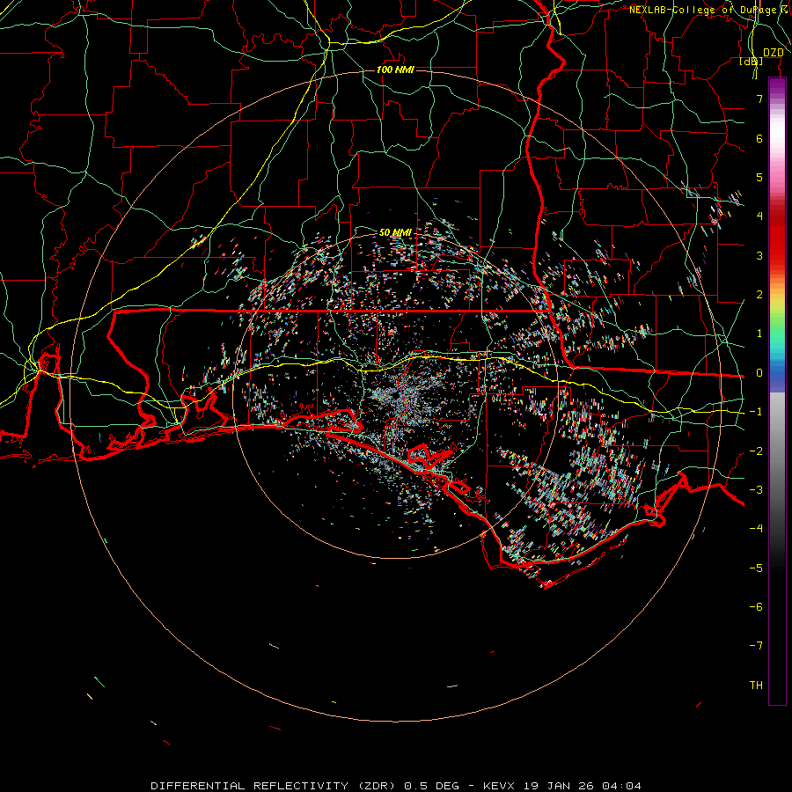This screenshot has height=792, width=792.
Task: Click the red band of the color bar
Action: [777, 238]
